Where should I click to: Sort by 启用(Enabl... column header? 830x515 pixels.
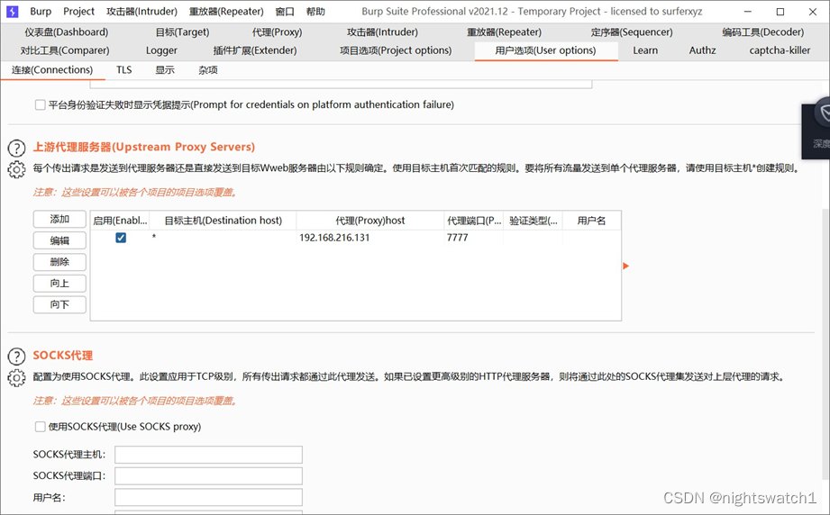(x=120, y=221)
